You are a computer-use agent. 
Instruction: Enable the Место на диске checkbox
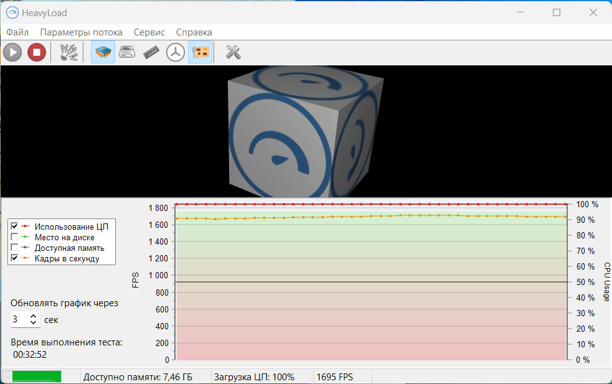pos(14,237)
